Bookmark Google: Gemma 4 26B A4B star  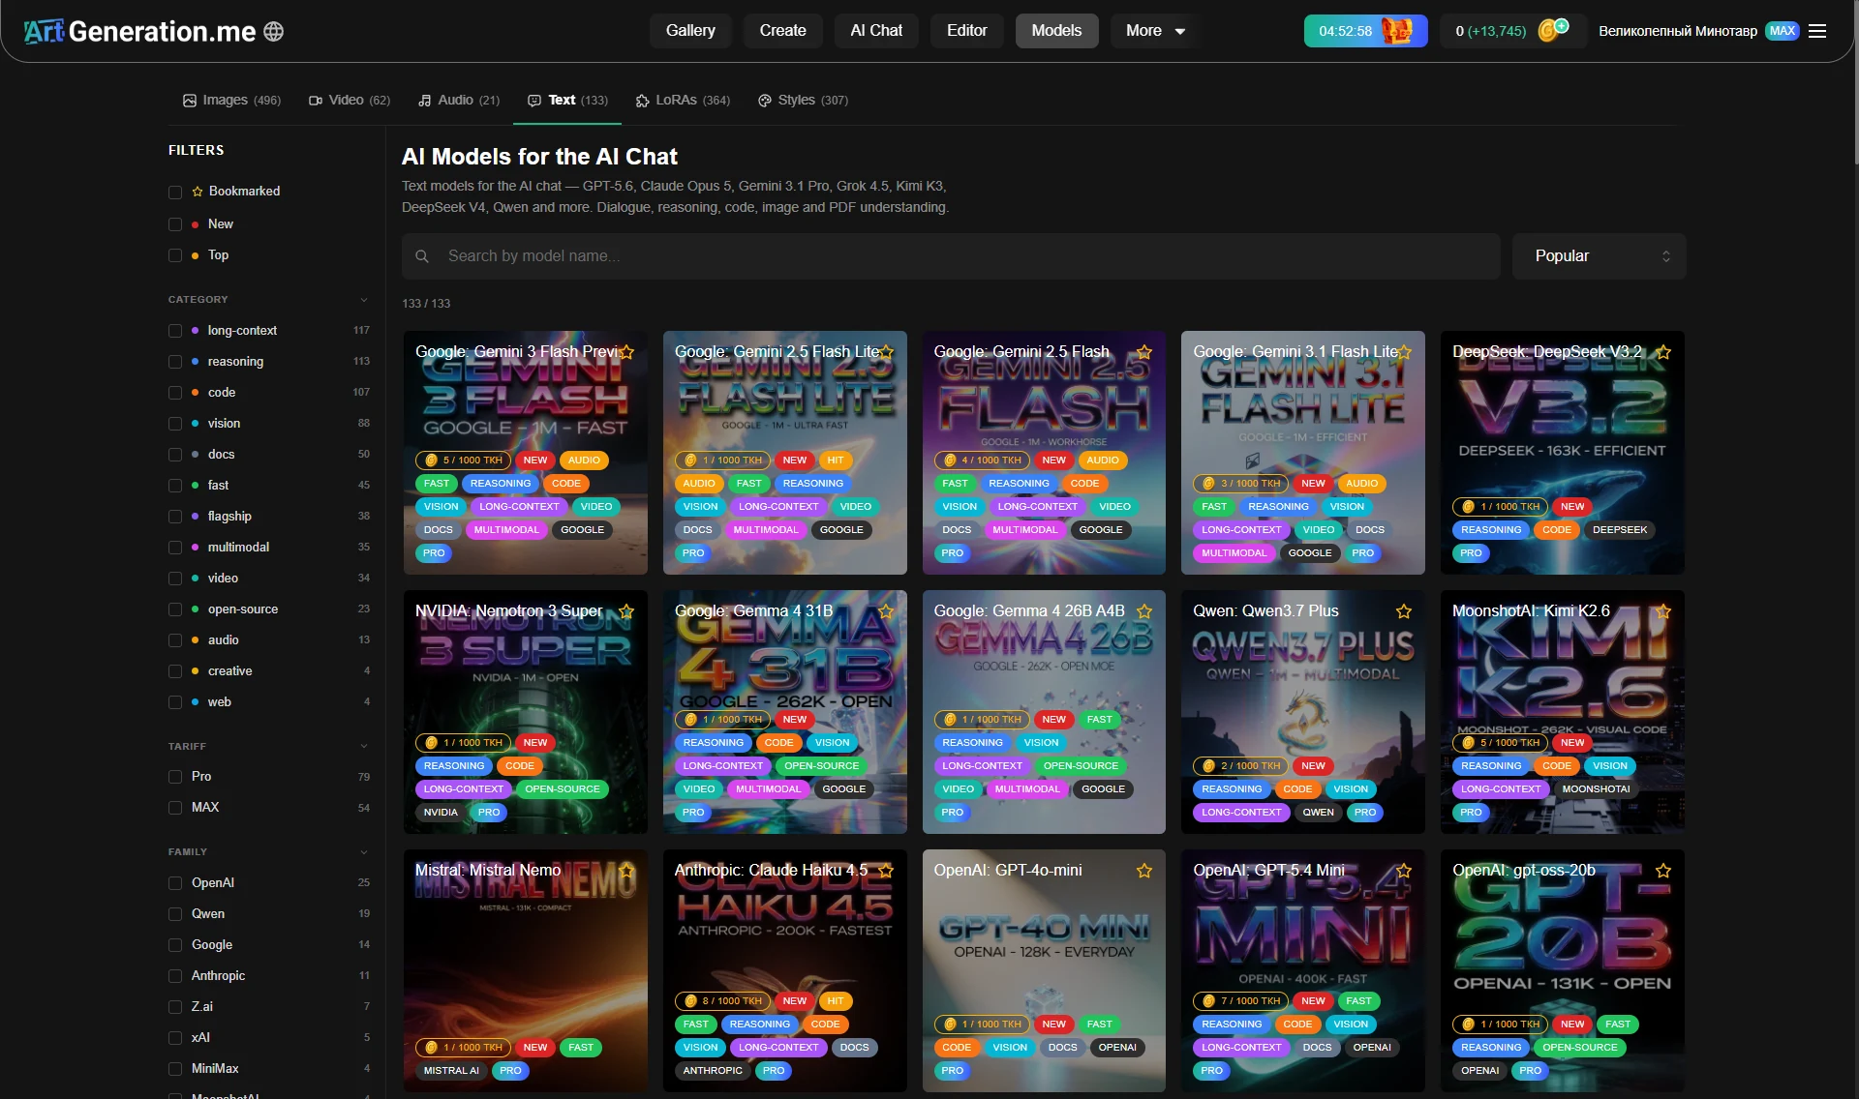point(1144,611)
